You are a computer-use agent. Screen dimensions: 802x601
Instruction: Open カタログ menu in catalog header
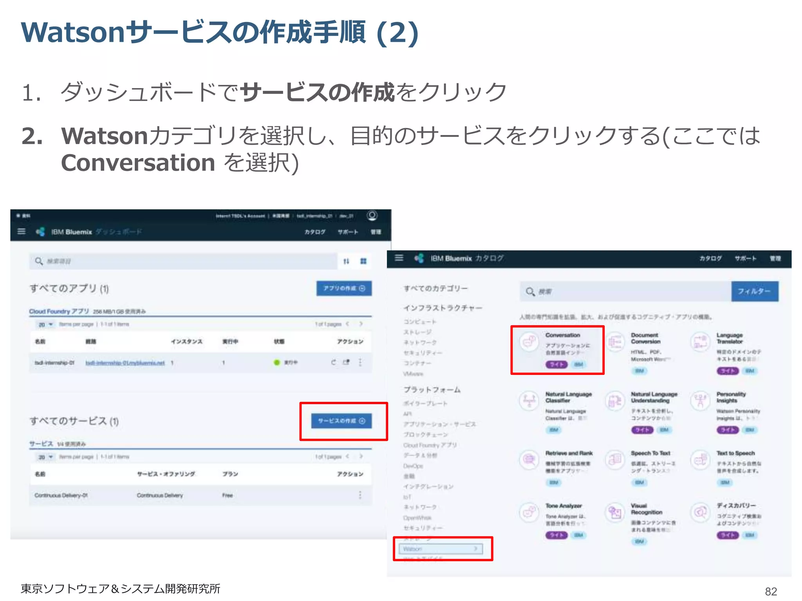pos(710,258)
